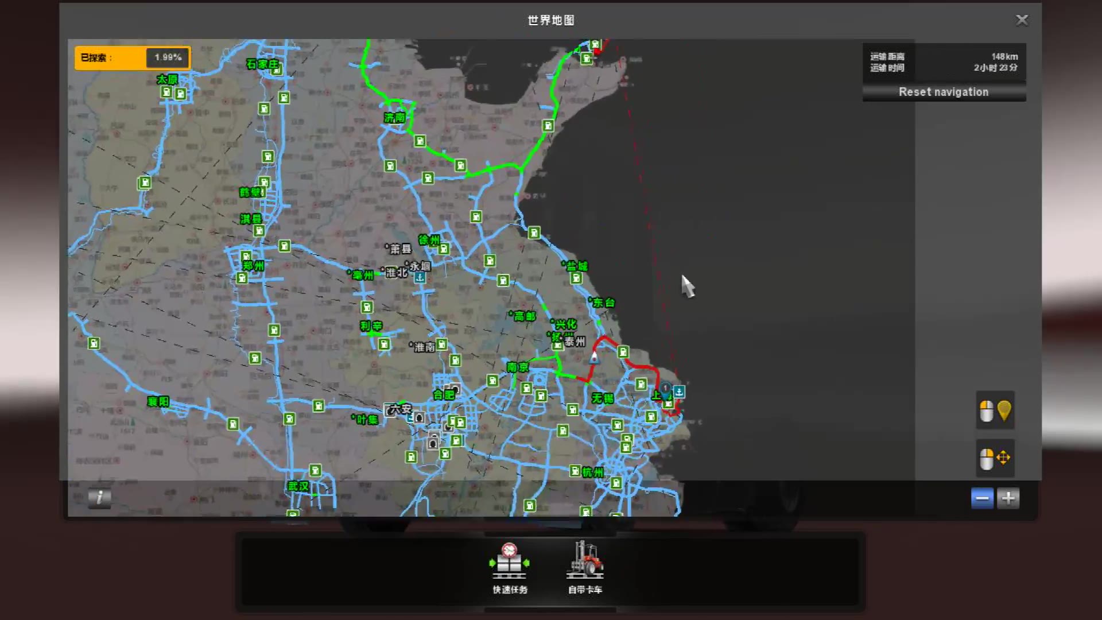Click the 郑州 city label
This screenshot has height=620, width=1102.
[x=253, y=266]
